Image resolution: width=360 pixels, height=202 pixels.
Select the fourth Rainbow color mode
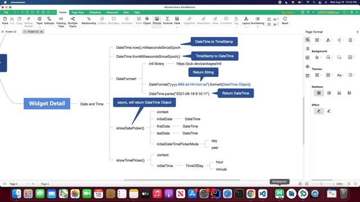pos(349,93)
